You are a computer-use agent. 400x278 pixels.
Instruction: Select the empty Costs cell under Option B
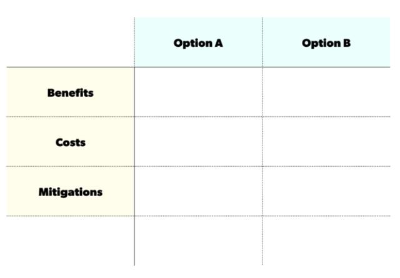pos(326,142)
